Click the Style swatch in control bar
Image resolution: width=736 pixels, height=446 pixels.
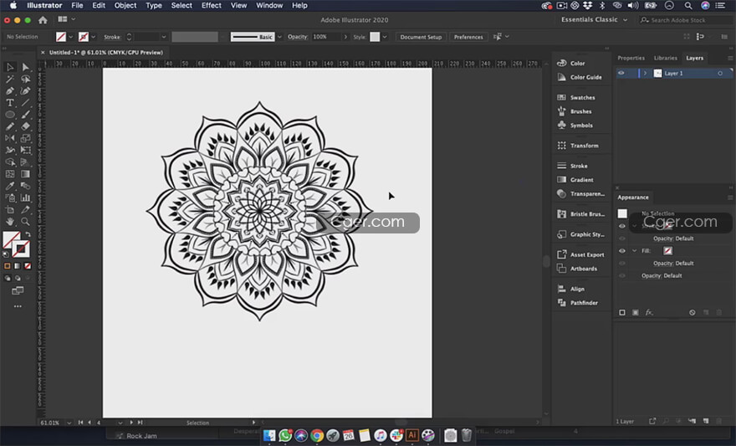(x=375, y=37)
